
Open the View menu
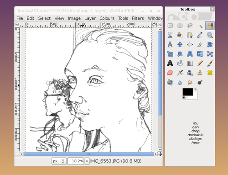tap(59, 18)
